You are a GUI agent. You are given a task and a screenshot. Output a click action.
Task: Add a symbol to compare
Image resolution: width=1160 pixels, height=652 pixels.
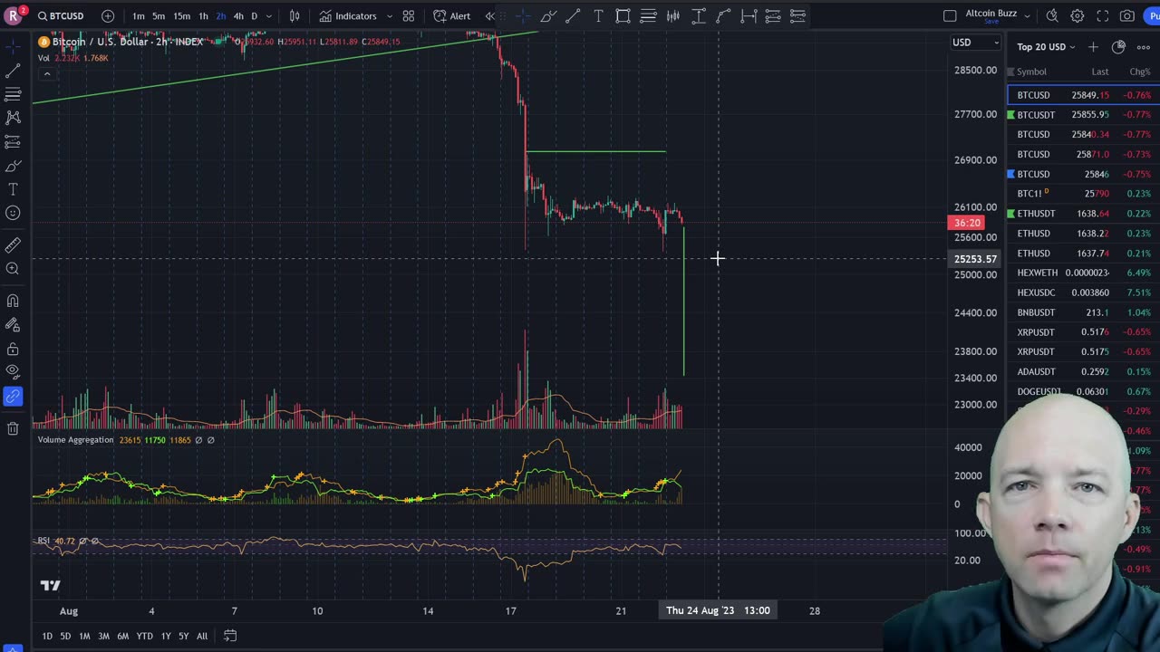[108, 15]
